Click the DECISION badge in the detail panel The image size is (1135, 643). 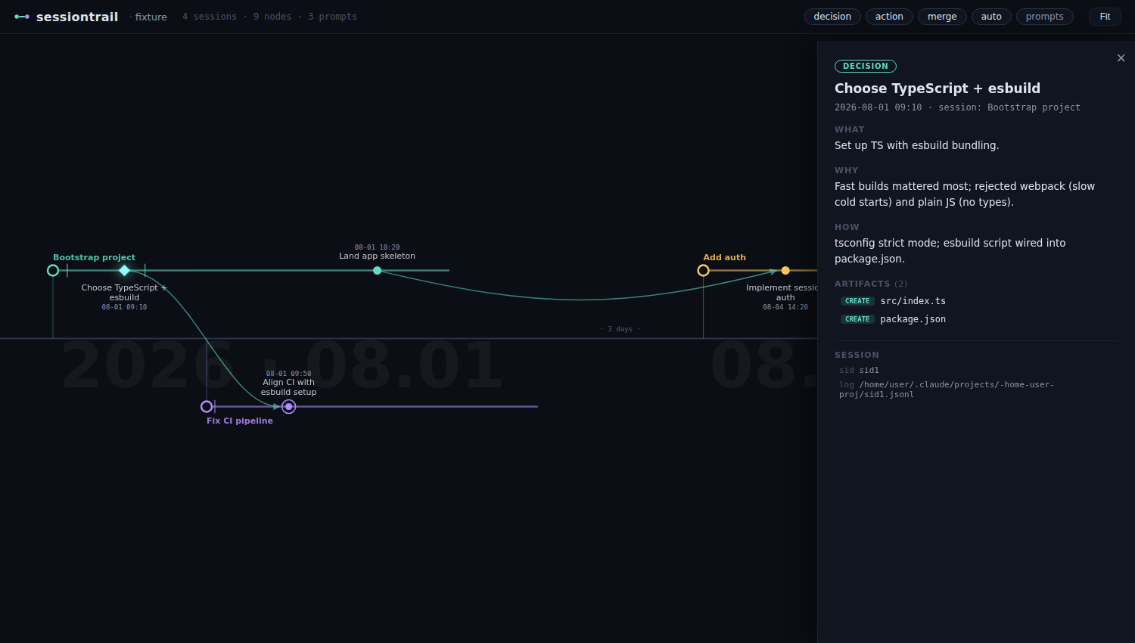coord(866,67)
